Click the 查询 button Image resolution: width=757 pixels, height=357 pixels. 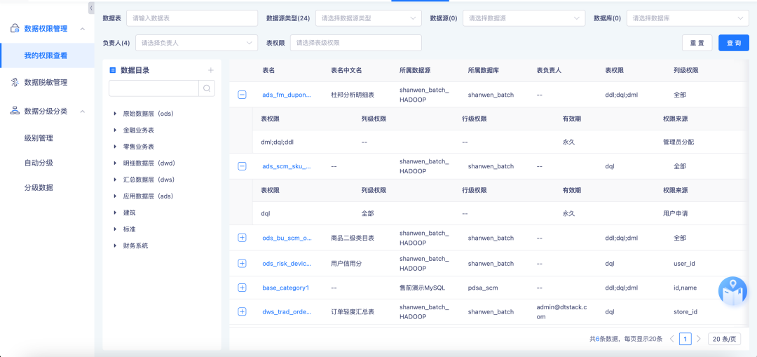(734, 43)
